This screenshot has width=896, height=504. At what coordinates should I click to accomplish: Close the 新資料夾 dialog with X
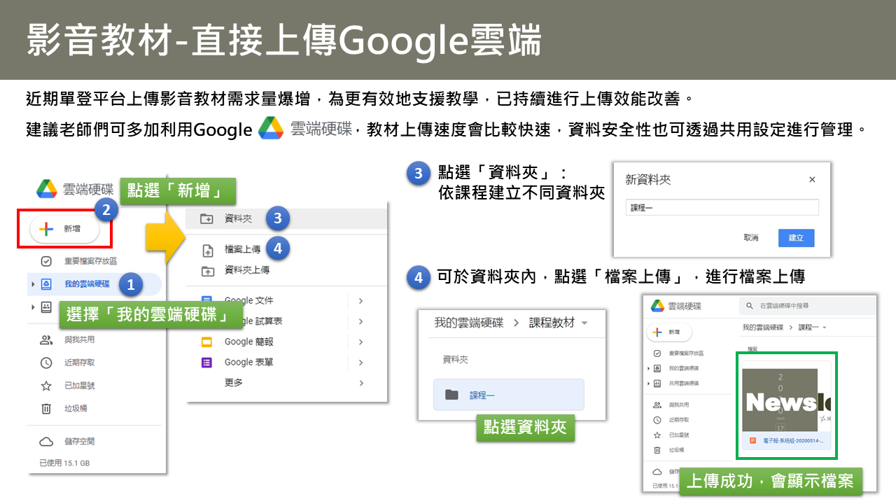coord(812,179)
